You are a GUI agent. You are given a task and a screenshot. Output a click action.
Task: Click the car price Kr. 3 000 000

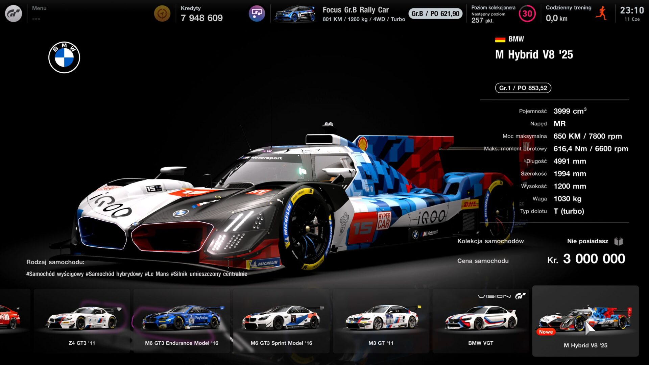point(586,259)
